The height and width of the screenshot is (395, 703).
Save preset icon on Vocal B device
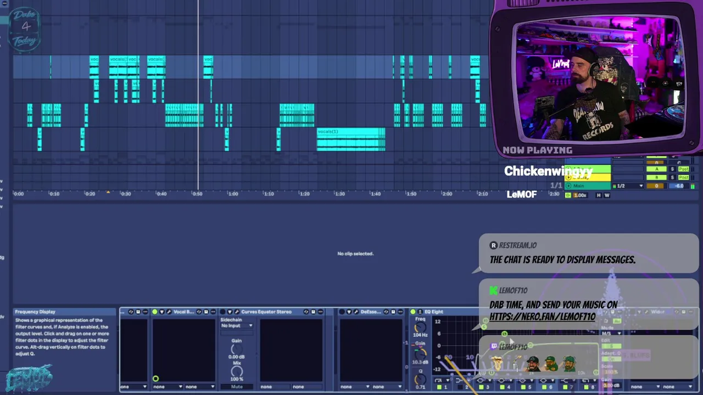(x=206, y=312)
